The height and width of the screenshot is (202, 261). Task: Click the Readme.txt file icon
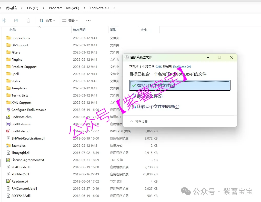(8, 181)
